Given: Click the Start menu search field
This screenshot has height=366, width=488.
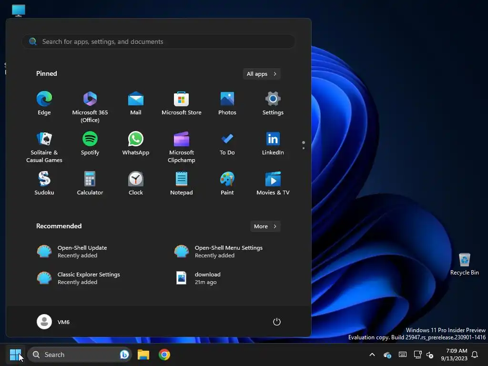Looking at the screenshot, I should click(158, 41).
